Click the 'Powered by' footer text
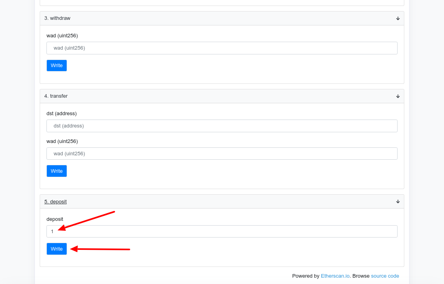Screen dimensions: 444x284 pos(306,276)
